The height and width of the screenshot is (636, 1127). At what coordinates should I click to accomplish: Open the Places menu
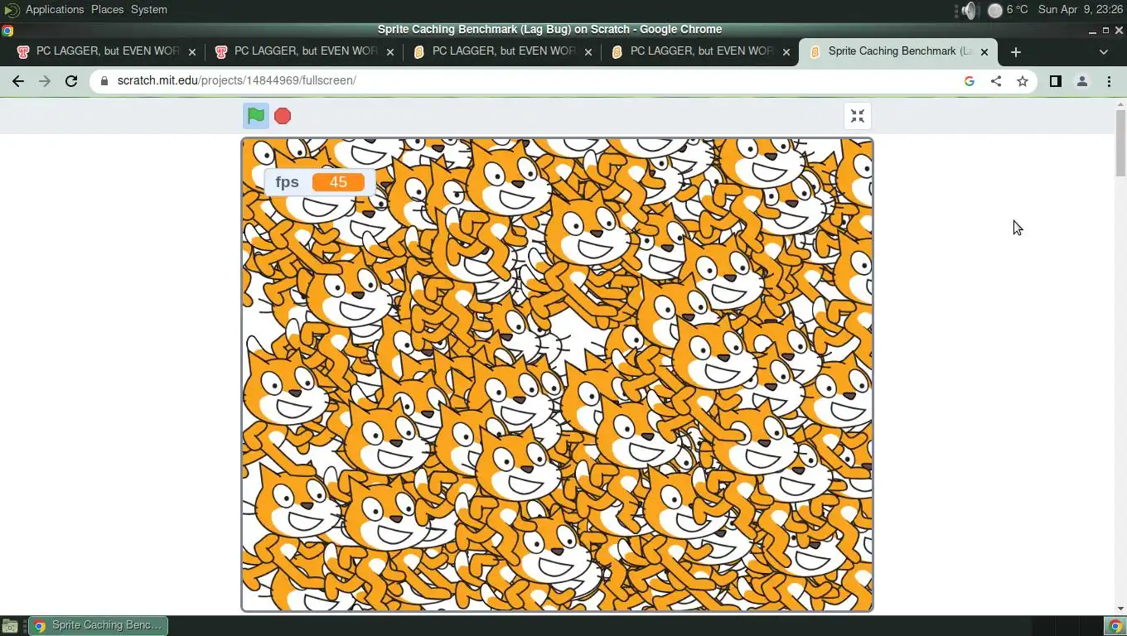pyautogui.click(x=107, y=9)
